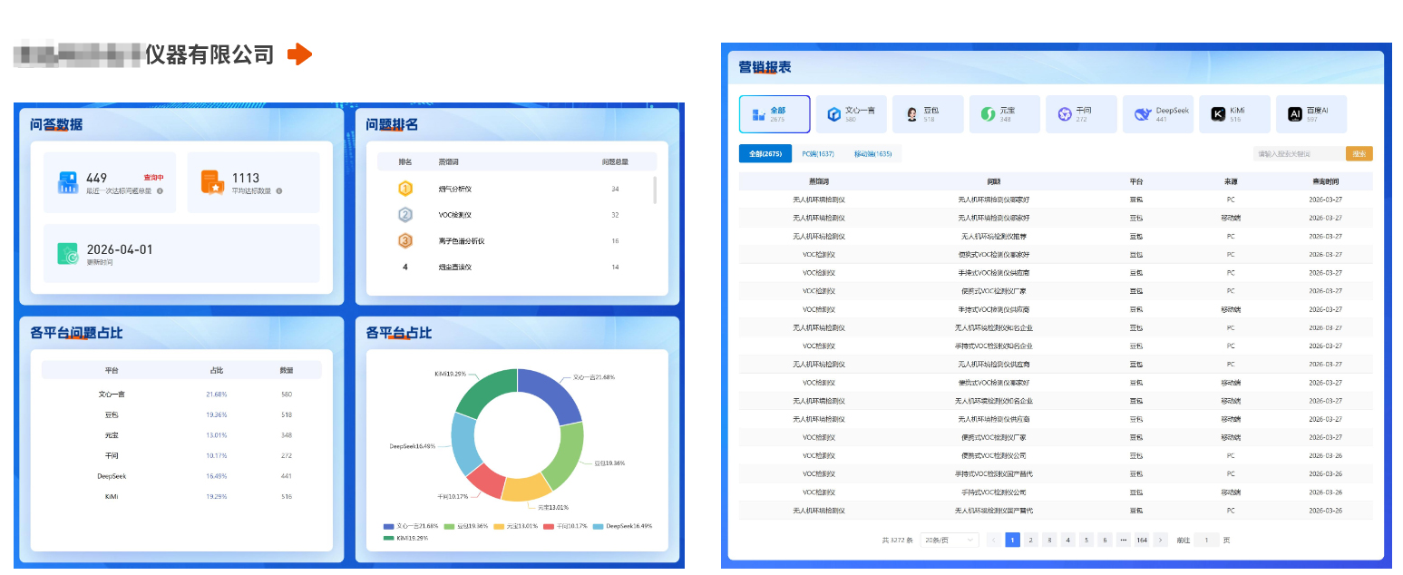Image resolution: width=1403 pixels, height=575 pixels.
Task: Click the info icon beside 平均达标数量
Action: click(279, 191)
